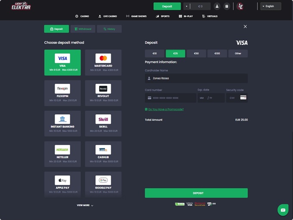The height and width of the screenshot is (220, 293).
Task: Click the green secure shield badge
Action: tap(180, 204)
